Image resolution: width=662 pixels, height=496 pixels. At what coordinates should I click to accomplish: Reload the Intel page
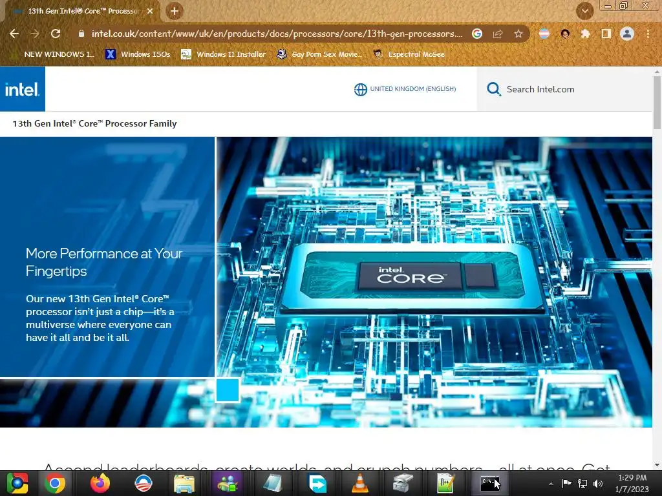point(56,34)
